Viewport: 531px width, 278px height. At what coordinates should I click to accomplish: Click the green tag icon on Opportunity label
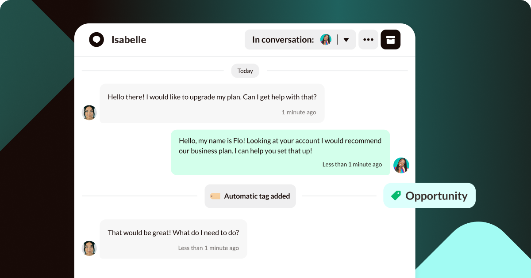pyautogui.click(x=396, y=195)
